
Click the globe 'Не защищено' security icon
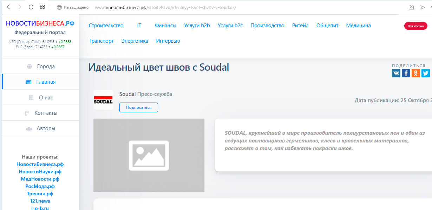click(59, 7)
